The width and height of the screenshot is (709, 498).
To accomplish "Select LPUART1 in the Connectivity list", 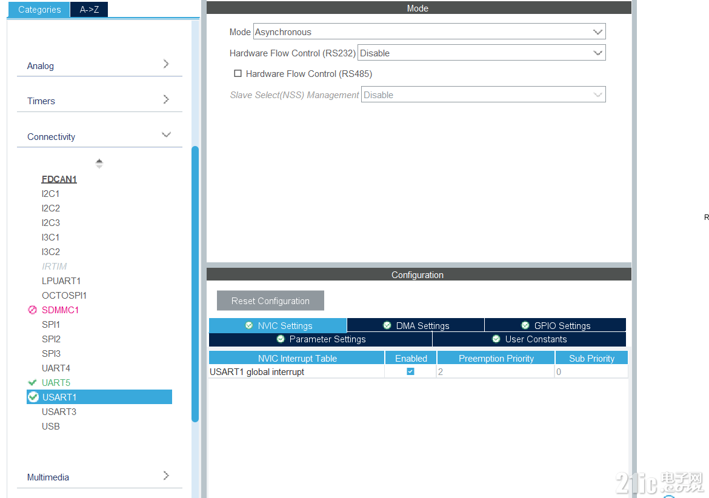I will click(61, 281).
